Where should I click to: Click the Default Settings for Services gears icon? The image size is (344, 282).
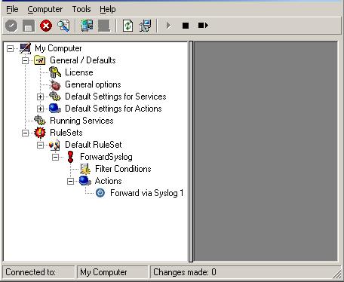tap(55, 97)
